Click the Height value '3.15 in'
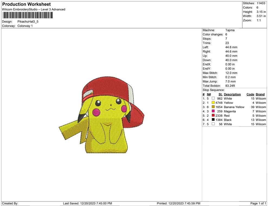This screenshot has width=268, height=206. click(261, 12)
